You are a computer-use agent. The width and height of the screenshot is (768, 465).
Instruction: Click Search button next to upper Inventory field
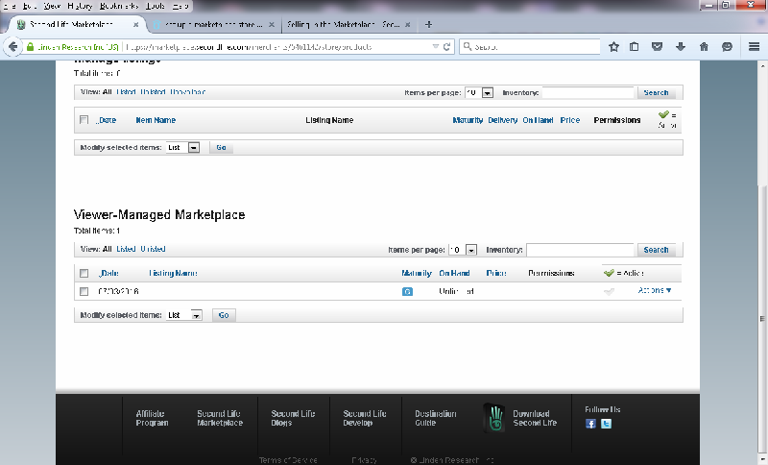656,92
